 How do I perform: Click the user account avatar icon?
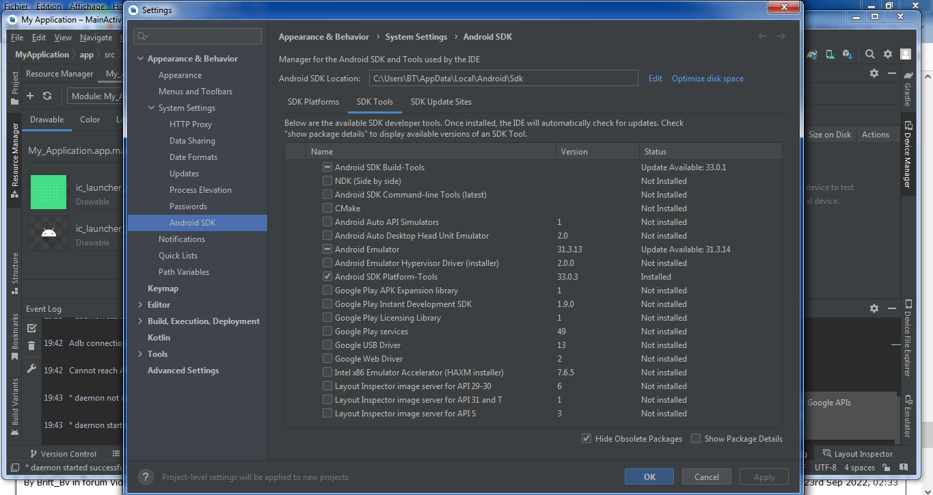click(906, 54)
